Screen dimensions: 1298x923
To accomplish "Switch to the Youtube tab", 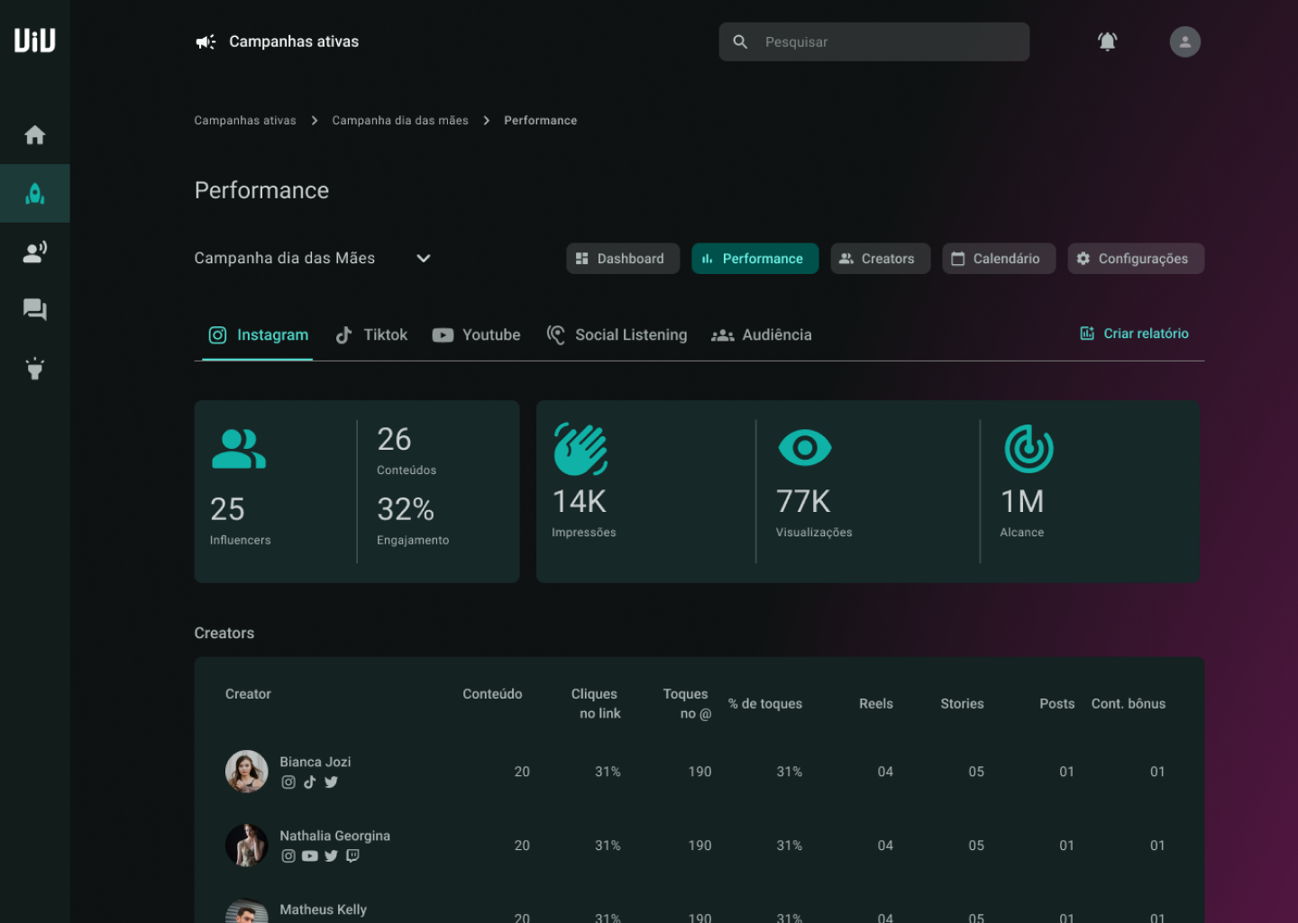I will [x=476, y=335].
